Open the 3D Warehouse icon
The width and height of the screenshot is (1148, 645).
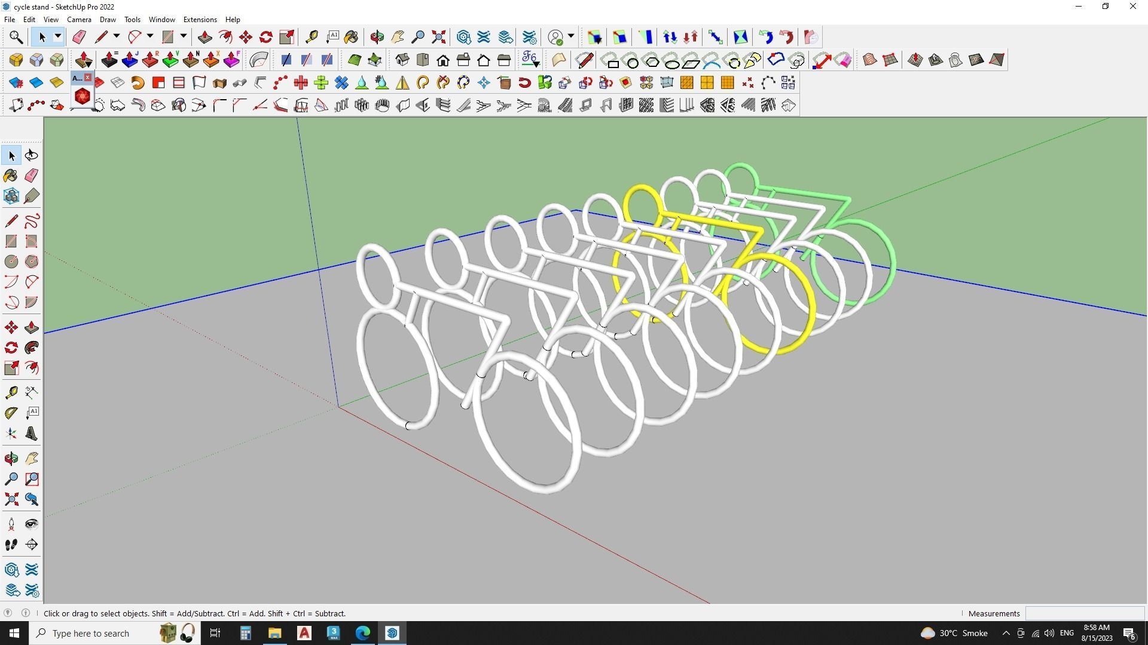point(463,37)
